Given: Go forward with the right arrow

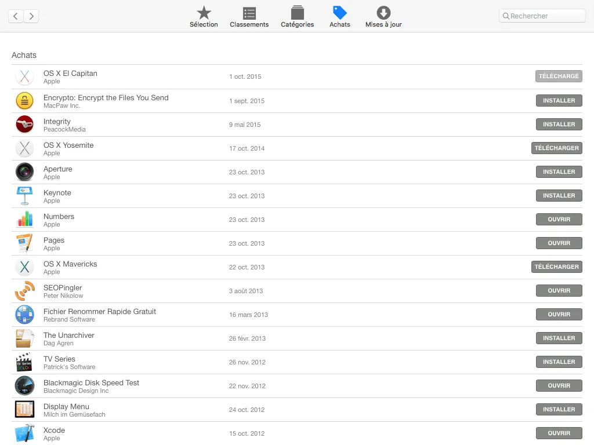Looking at the screenshot, I should point(31,16).
